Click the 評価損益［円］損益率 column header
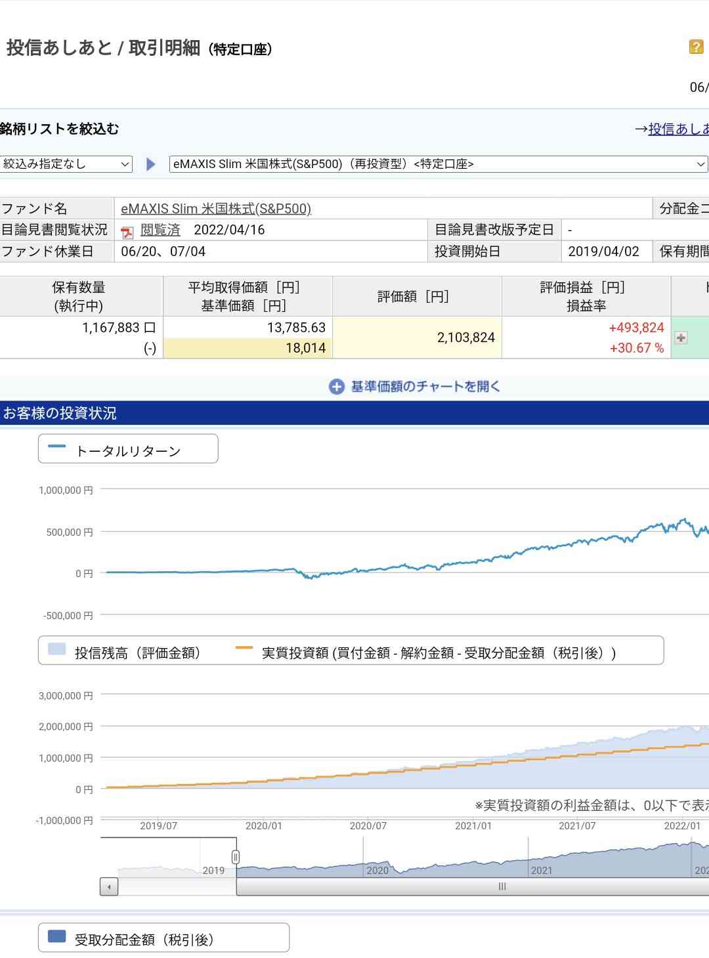Image resolution: width=709 pixels, height=958 pixels. click(x=586, y=296)
